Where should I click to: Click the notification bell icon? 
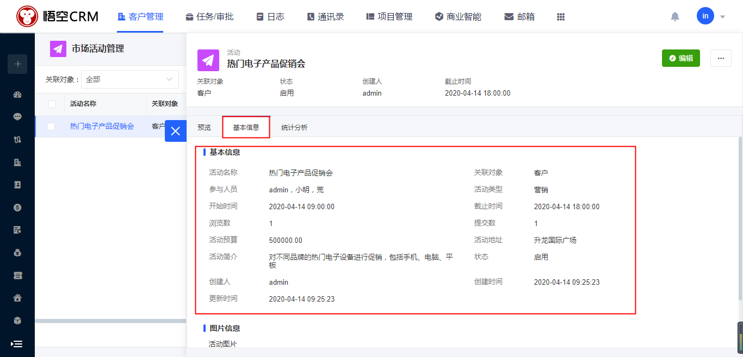point(675,17)
